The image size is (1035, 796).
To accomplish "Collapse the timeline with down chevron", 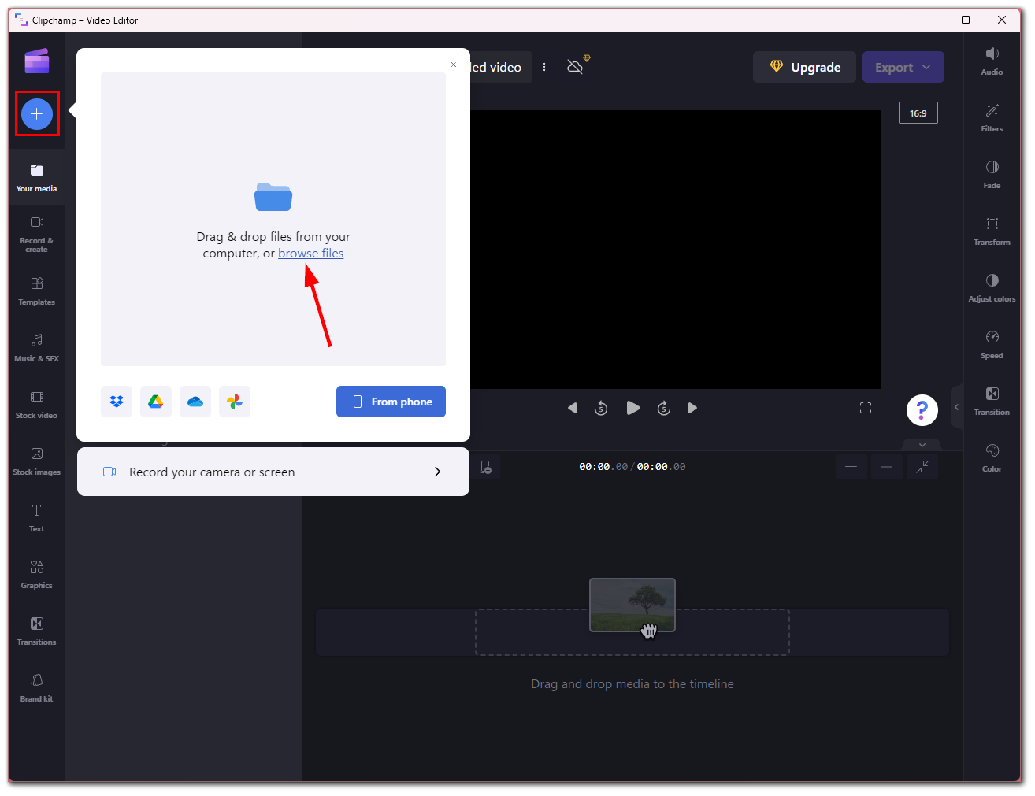I will point(922,445).
